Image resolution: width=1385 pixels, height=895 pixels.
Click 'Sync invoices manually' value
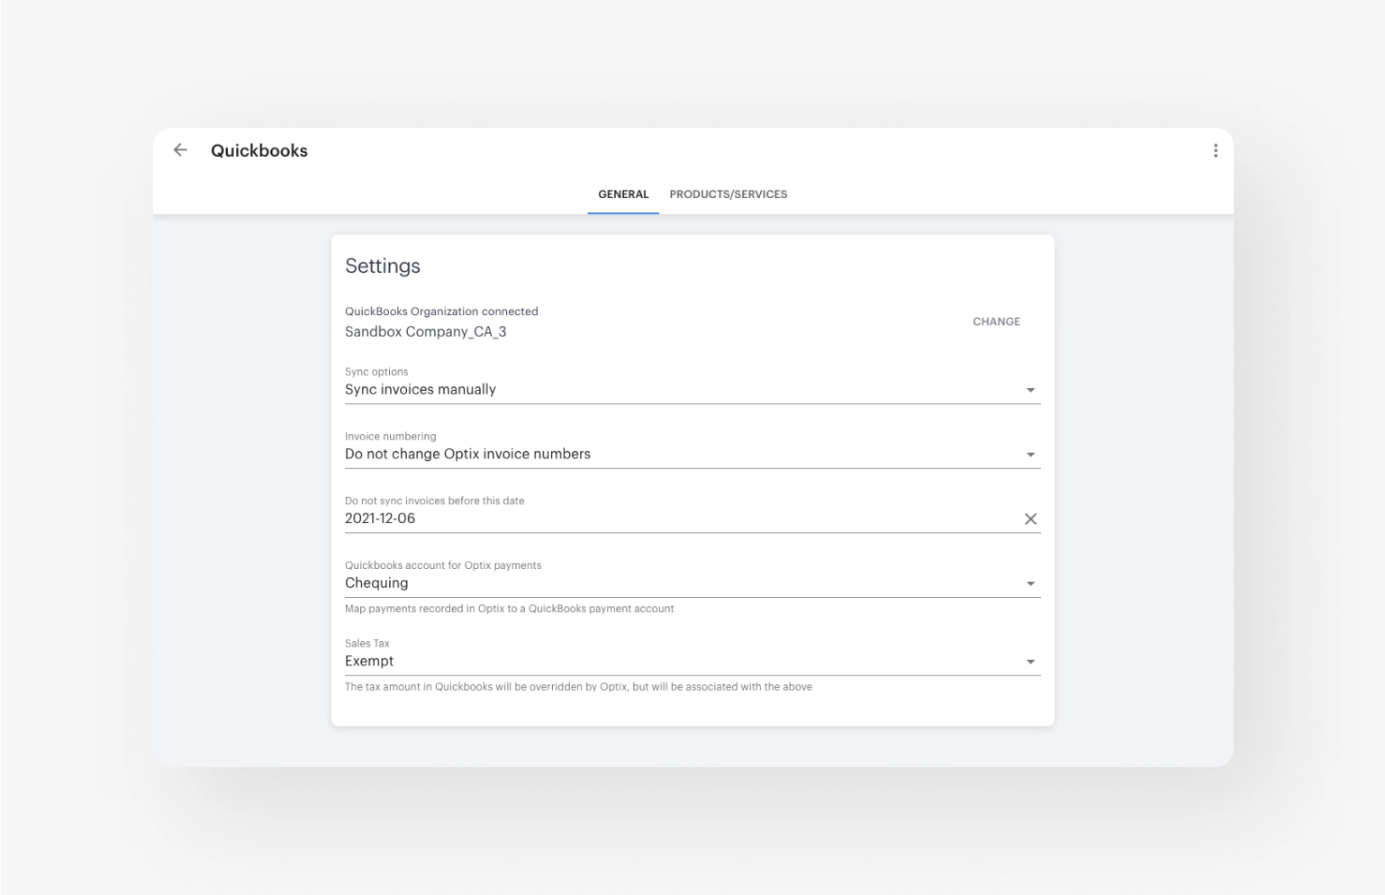tap(421, 390)
